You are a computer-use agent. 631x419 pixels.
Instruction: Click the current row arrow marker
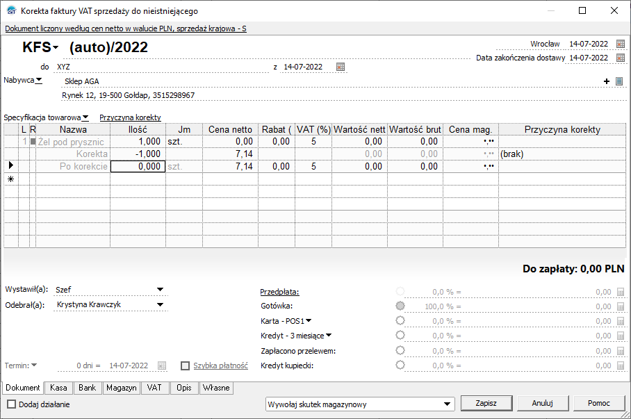tap(11, 165)
